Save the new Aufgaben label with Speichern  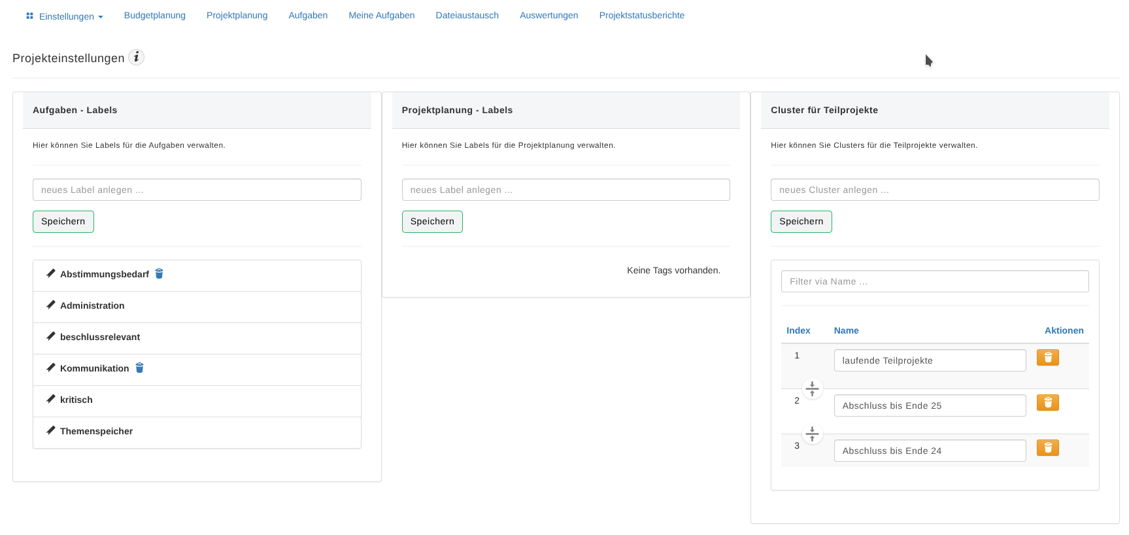[x=63, y=222]
